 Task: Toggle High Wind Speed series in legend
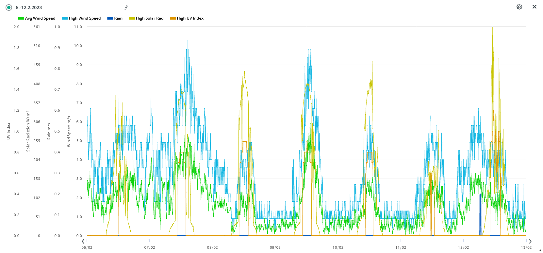pos(81,18)
